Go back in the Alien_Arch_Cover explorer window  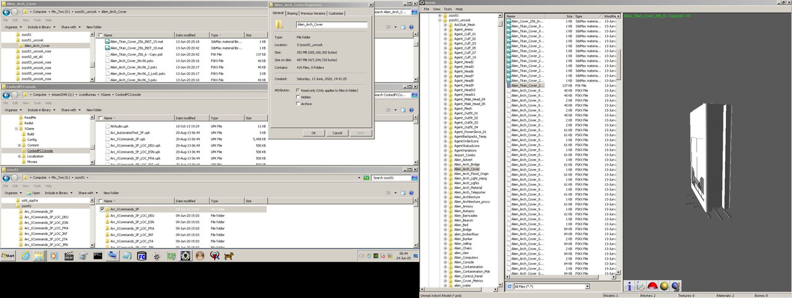[7, 12]
